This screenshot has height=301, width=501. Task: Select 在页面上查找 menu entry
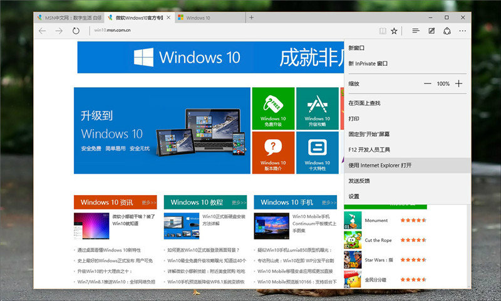pos(408,103)
